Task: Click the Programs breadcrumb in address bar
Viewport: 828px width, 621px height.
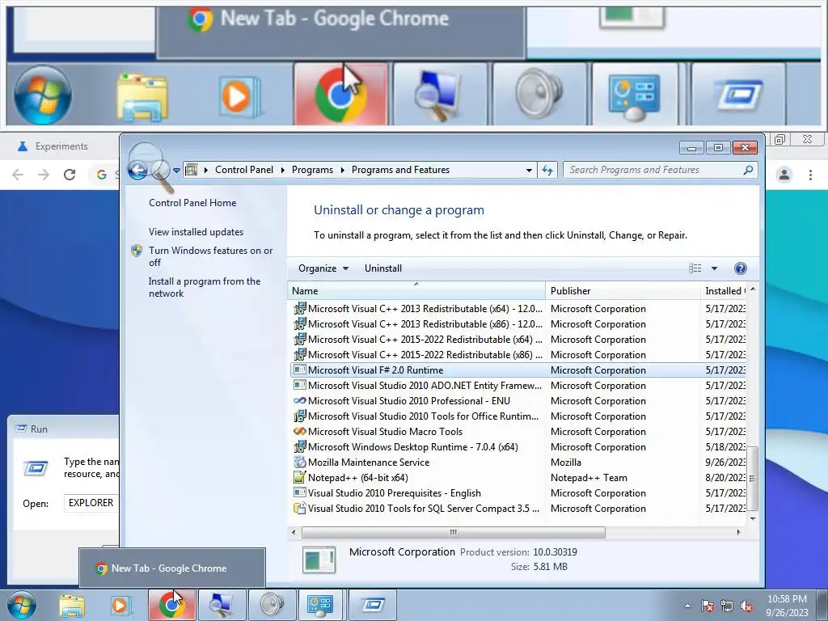Action: point(312,170)
